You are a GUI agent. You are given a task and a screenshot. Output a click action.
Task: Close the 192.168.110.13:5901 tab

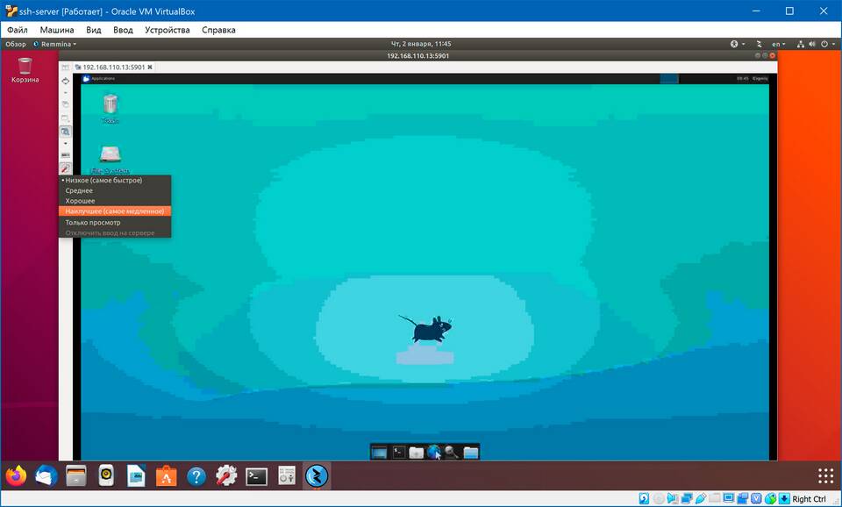(150, 68)
